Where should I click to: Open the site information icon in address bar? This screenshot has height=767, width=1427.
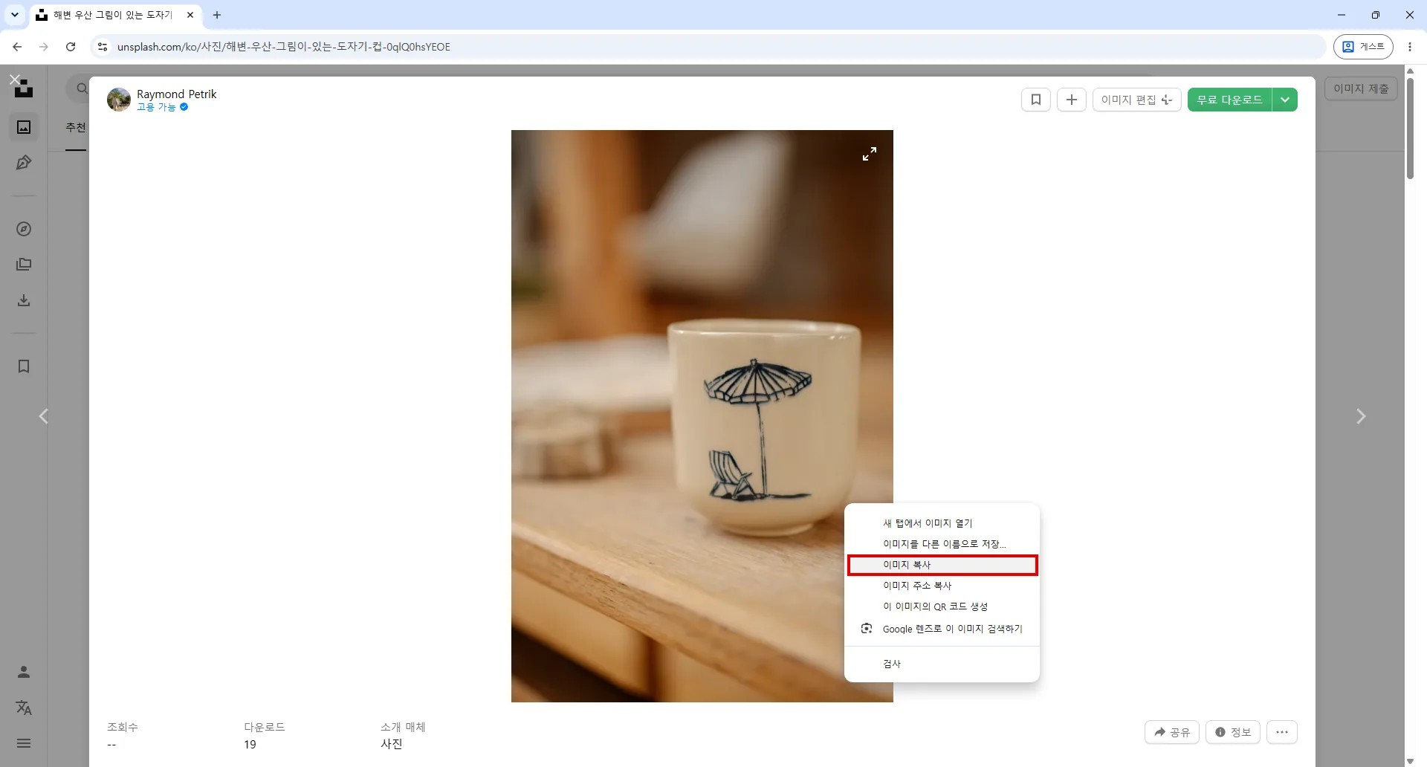pos(103,47)
